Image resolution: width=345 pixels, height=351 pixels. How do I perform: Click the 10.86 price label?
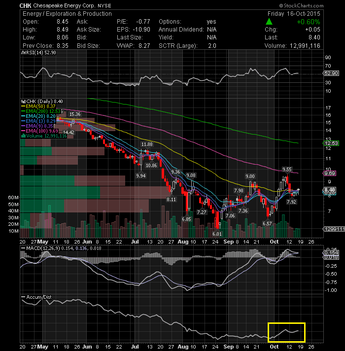click(x=151, y=166)
